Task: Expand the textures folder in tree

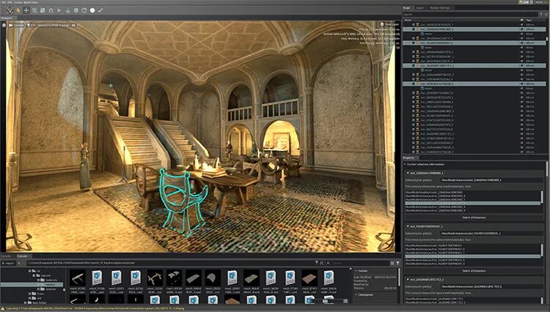Action: point(39,289)
